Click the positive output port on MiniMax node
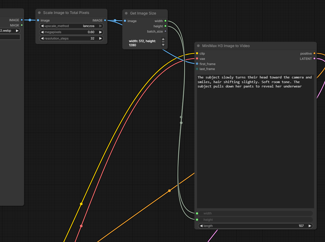 point(315,53)
